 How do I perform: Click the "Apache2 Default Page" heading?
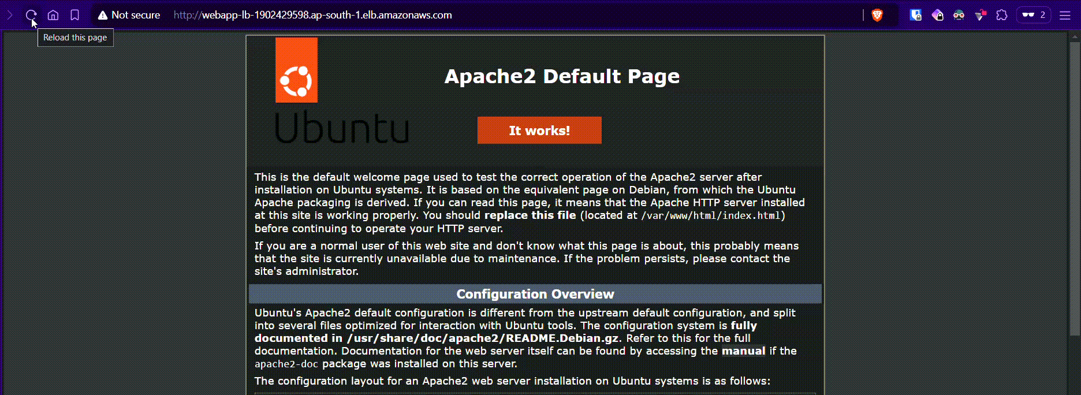(562, 76)
